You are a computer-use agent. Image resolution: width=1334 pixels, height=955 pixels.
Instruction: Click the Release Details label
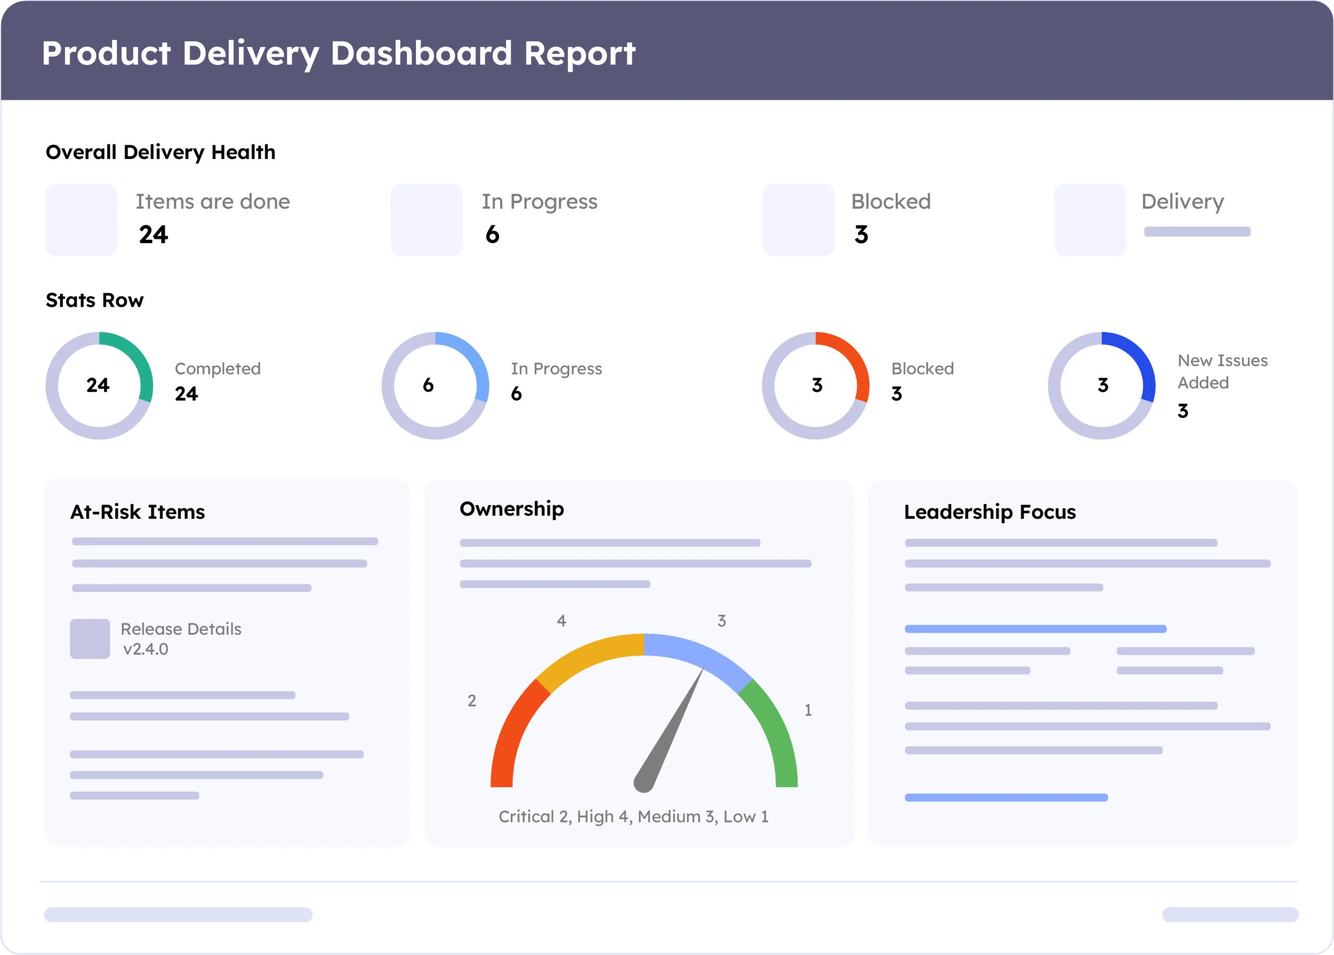coord(181,629)
